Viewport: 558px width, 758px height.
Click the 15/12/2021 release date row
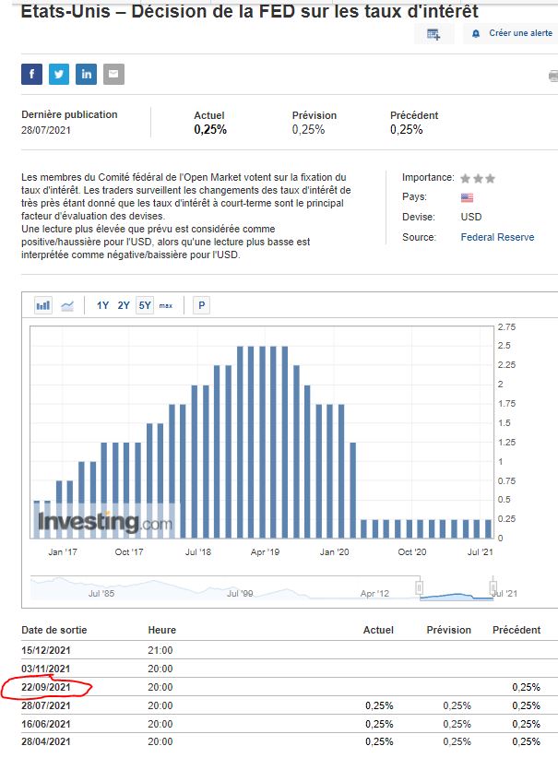(x=46, y=650)
